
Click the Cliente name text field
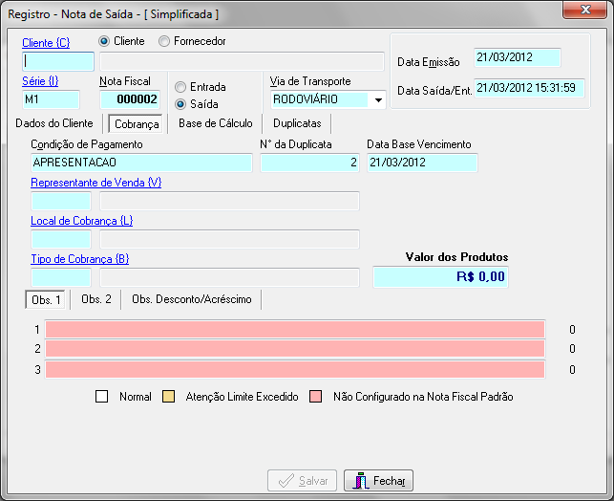242,61
